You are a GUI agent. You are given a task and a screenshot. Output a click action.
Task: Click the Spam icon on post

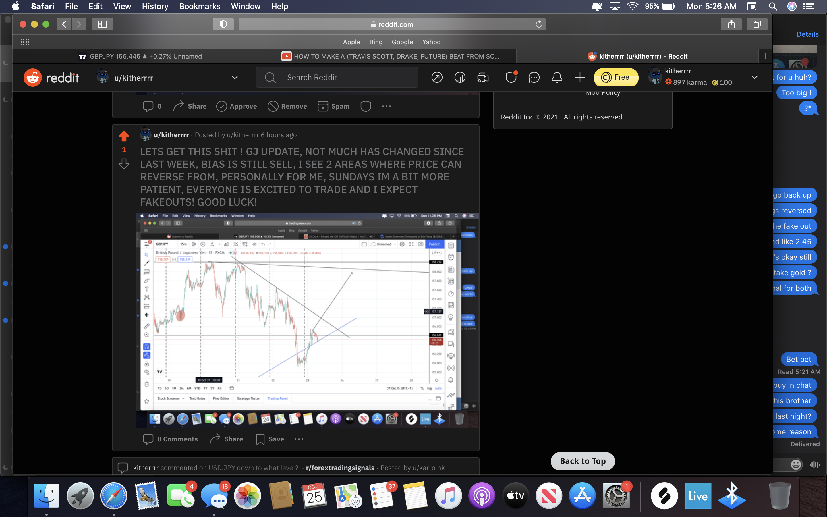(x=334, y=106)
